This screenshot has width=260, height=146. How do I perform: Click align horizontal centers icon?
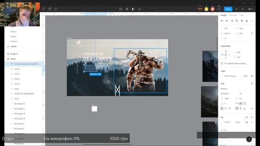pos(227,21)
